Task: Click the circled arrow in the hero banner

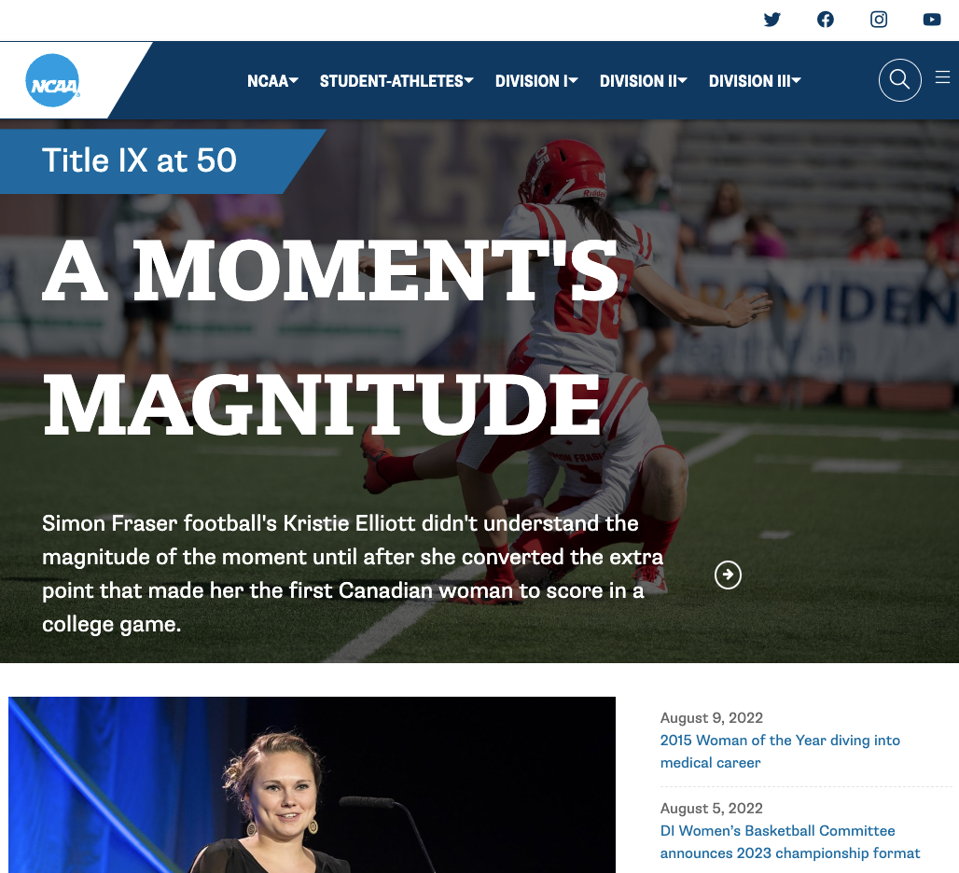Action: pos(728,575)
